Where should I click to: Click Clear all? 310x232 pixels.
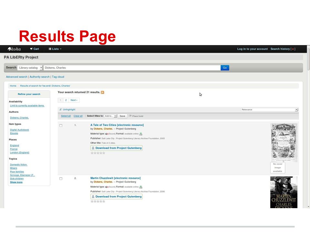coord(78,116)
